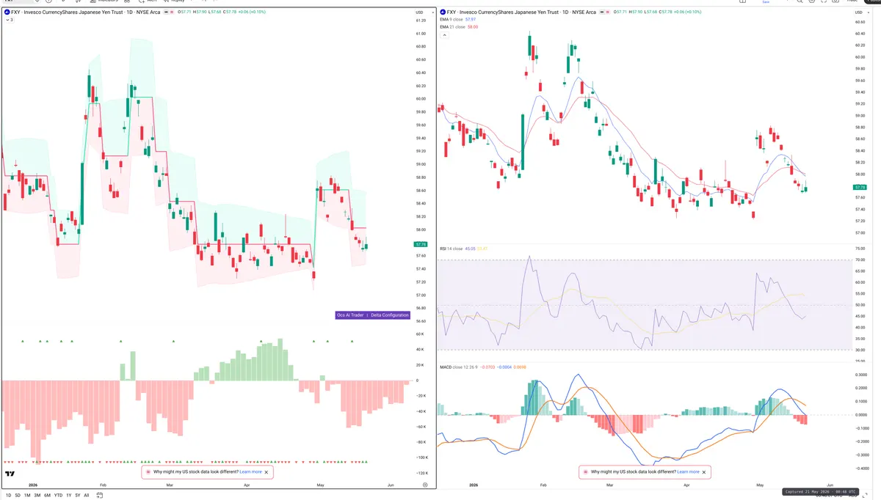Close the right chart's US stock data notice
Screen dimensions: 881x500
[x=705, y=472]
